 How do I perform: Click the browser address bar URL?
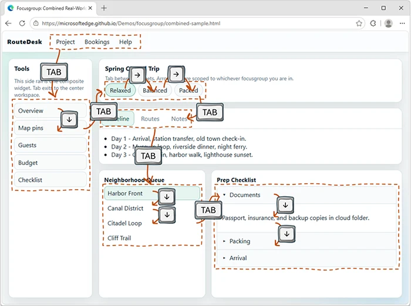[x=131, y=23]
